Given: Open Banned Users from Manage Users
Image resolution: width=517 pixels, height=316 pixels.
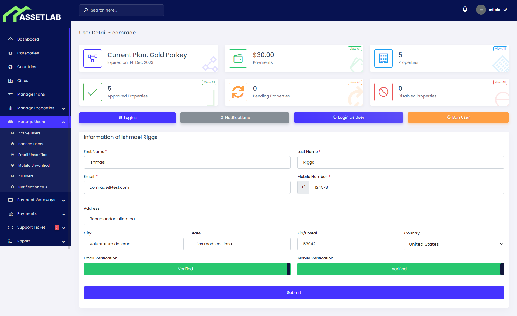Looking at the screenshot, I should click(30, 144).
